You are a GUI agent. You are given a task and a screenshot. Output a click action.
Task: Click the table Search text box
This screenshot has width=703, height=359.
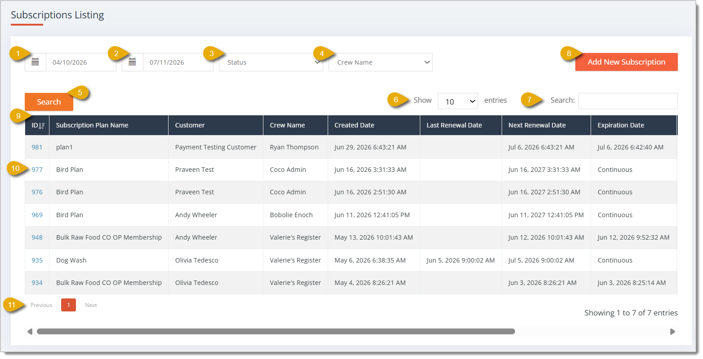click(x=628, y=101)
